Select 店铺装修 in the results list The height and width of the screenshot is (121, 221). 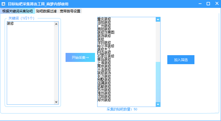point(104,83)
